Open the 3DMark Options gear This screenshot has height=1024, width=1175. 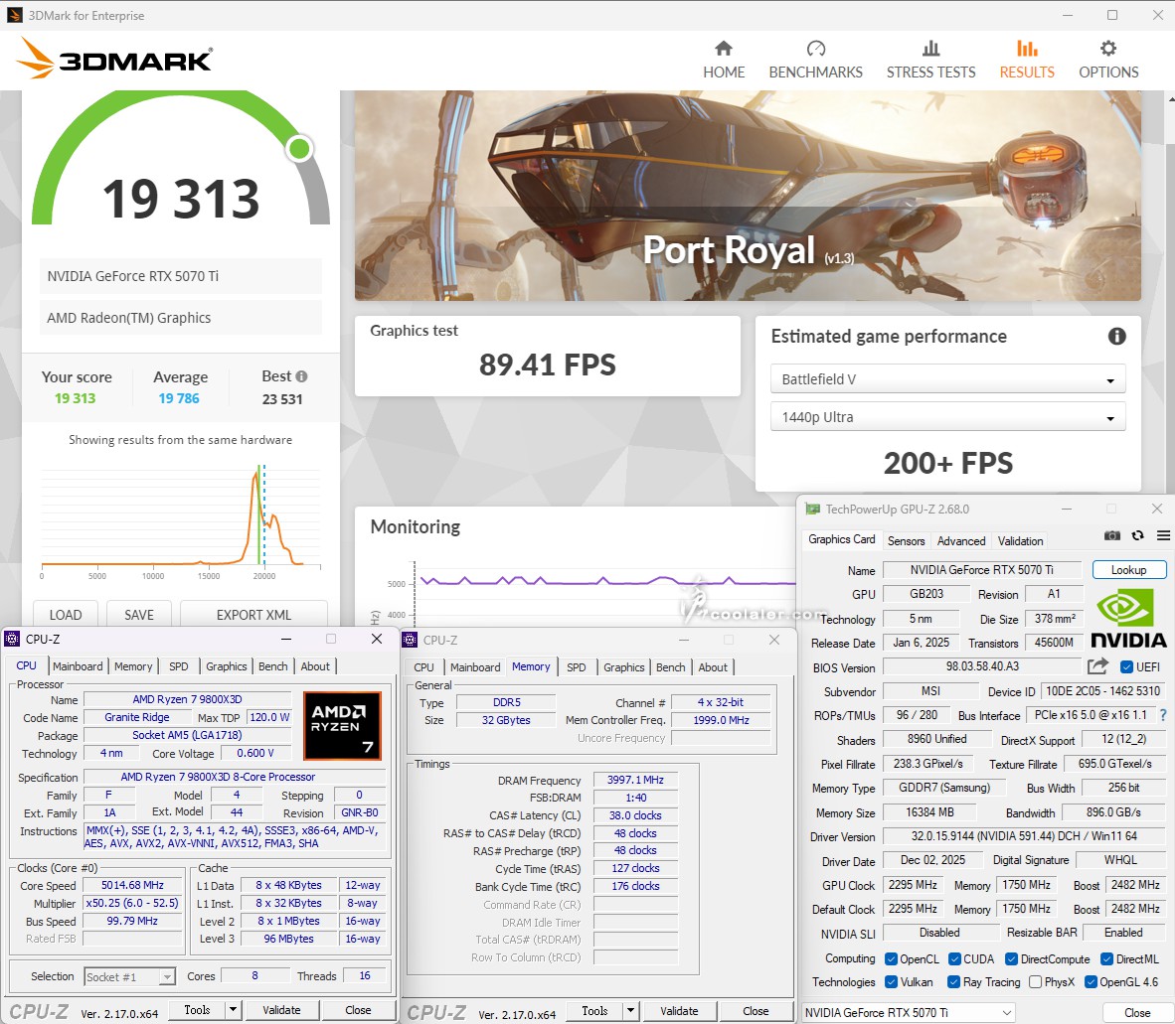1108,60
